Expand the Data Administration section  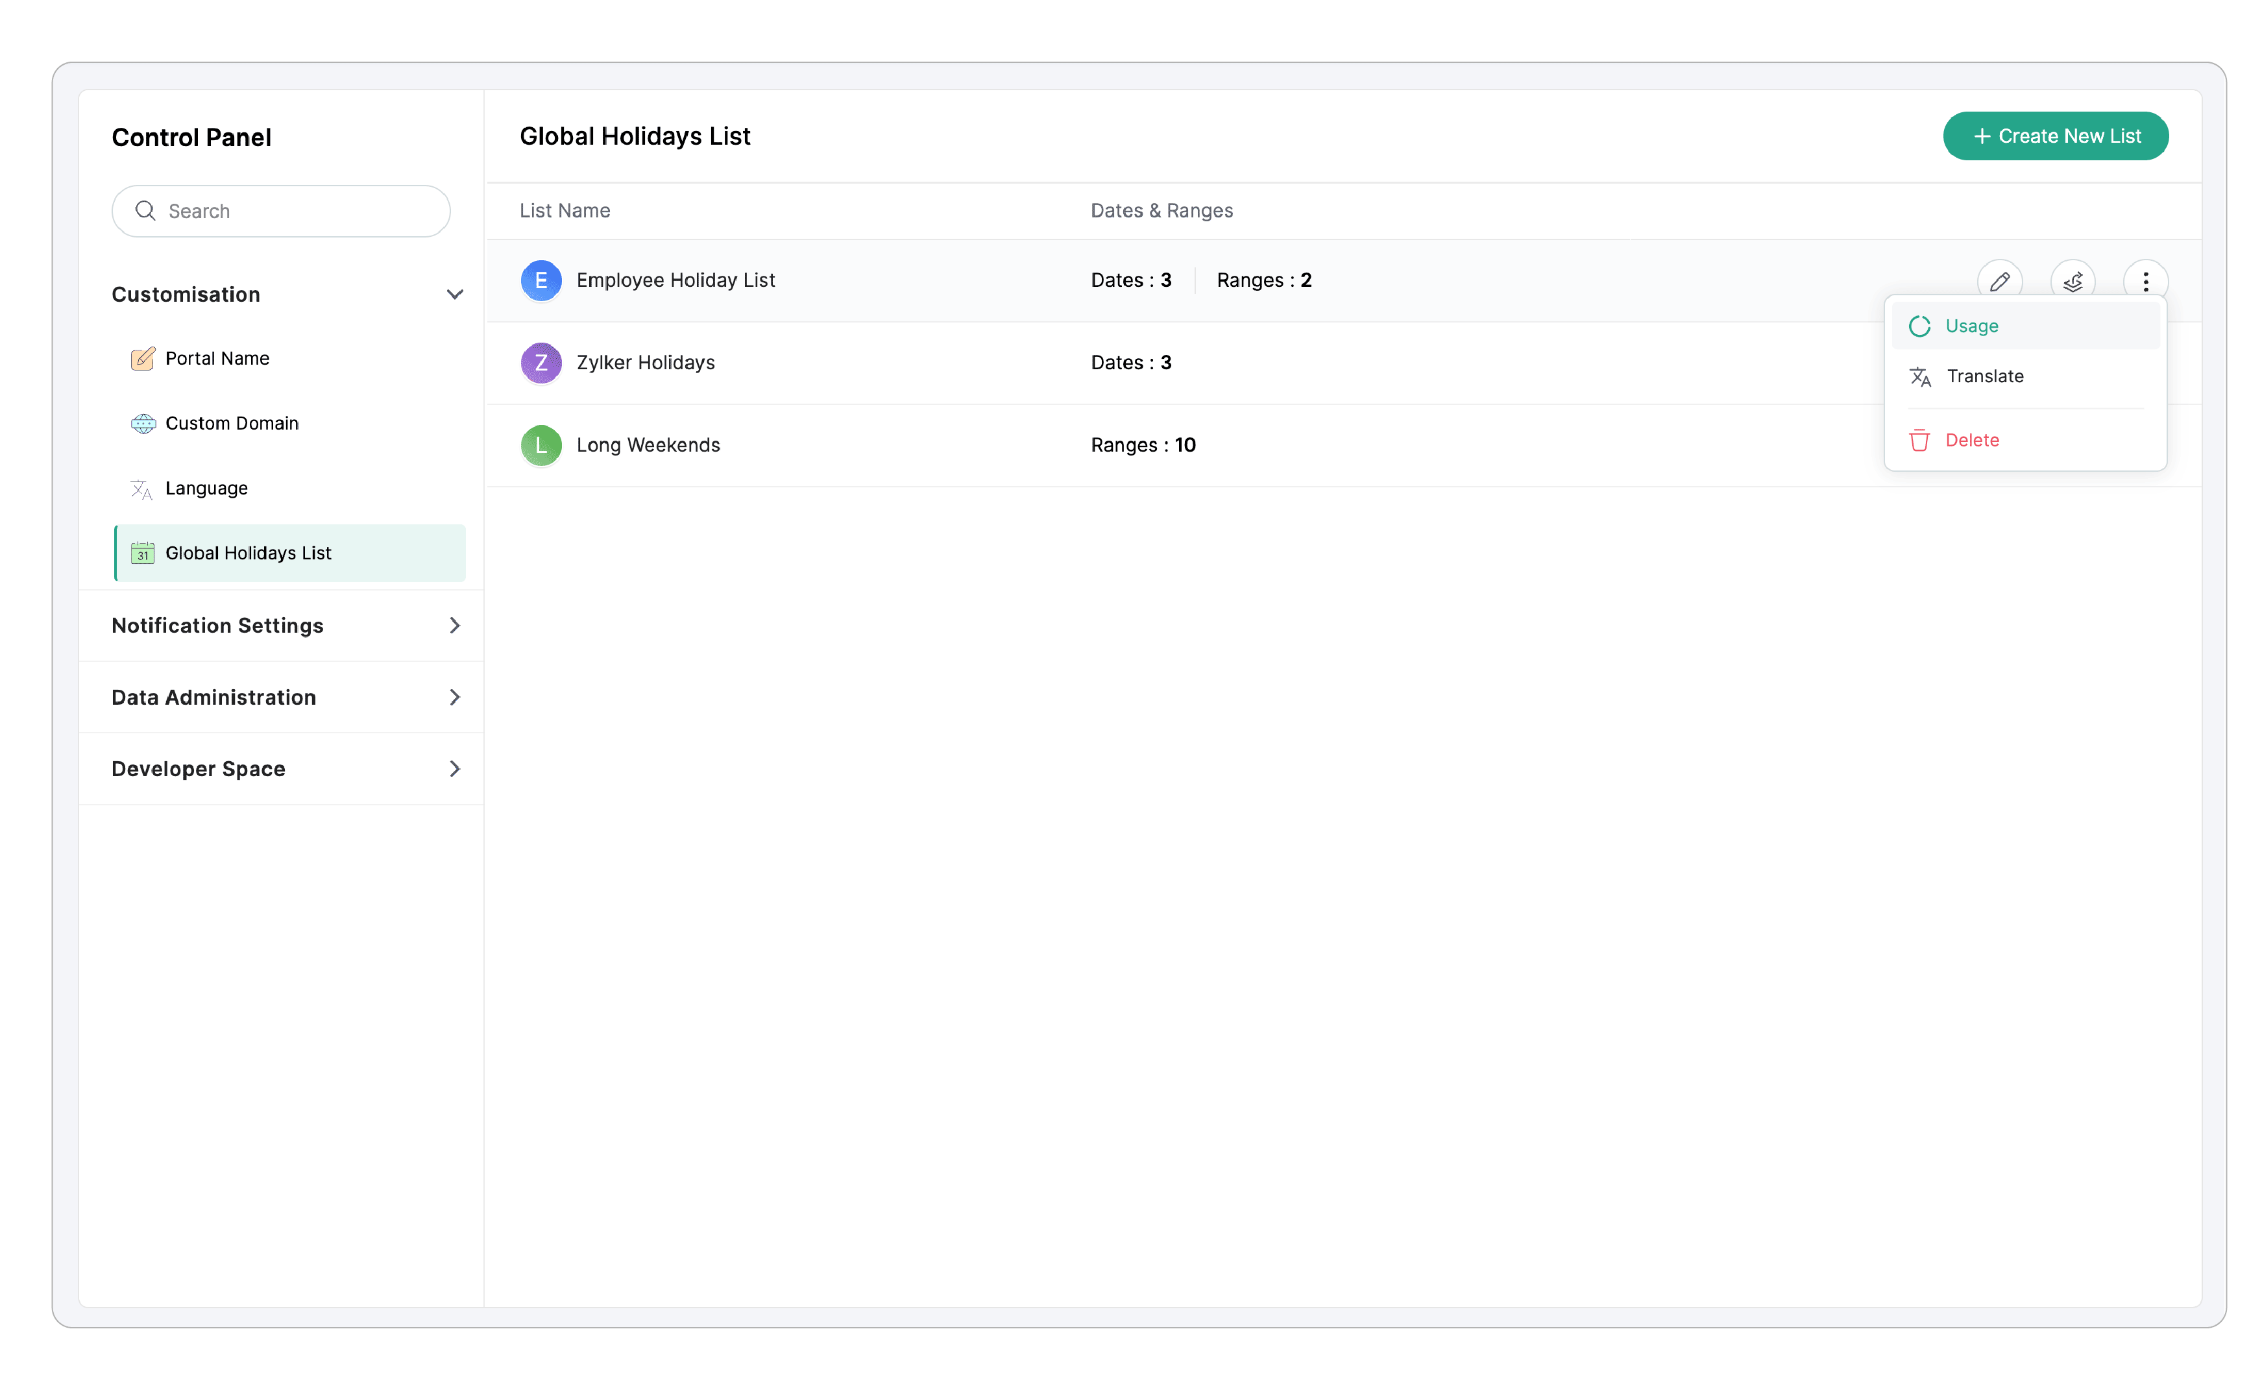click(454, 697)
